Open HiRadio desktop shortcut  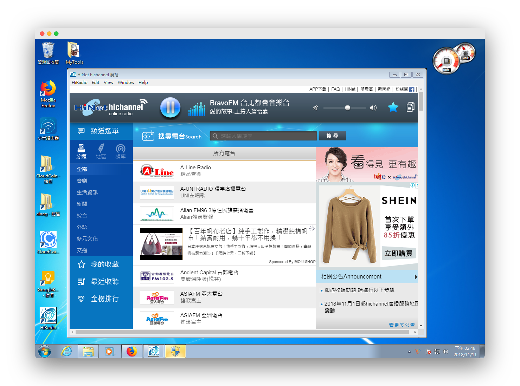tap(48, 319)
